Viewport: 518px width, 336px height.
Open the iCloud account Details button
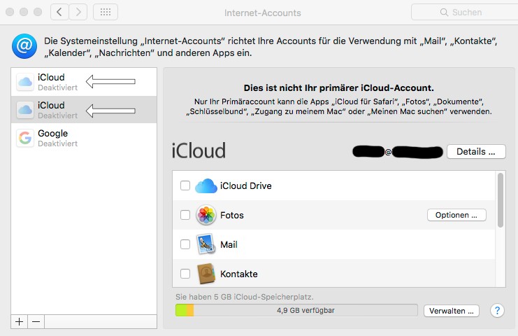[x=476, y=151]
